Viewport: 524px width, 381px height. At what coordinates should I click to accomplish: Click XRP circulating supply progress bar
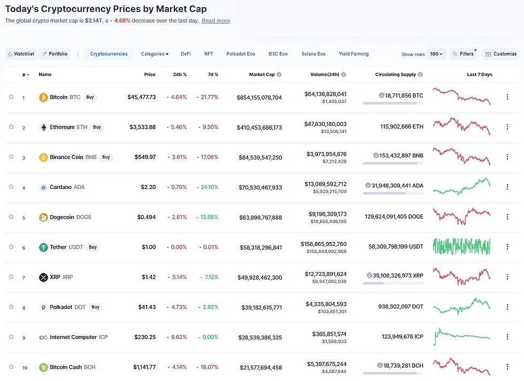(393, 283)
